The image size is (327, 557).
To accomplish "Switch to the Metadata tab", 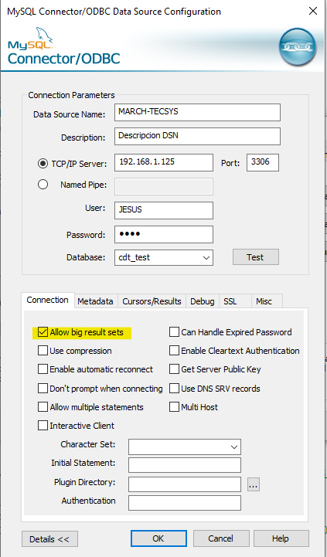I will (95, 301).
